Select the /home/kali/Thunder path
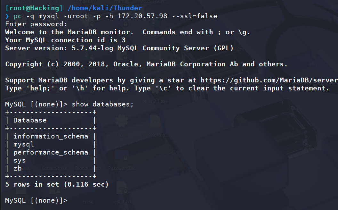The width and height of the screenshot is (338, 210). (105, 8)
